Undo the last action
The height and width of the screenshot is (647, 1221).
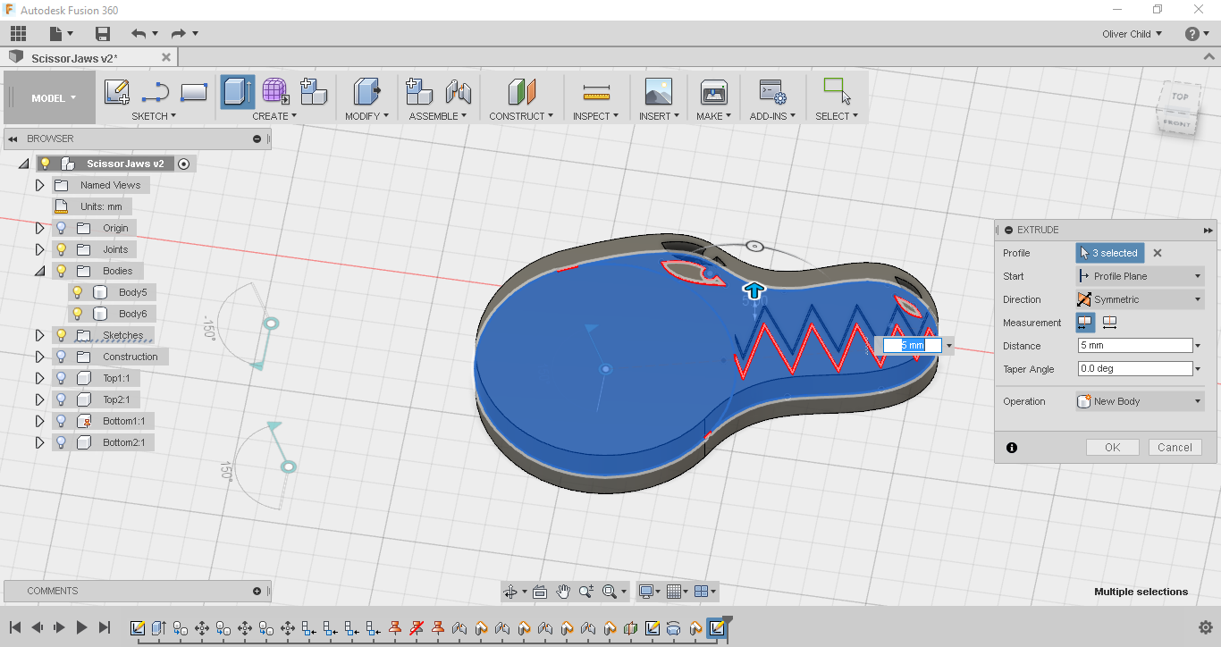tap(139, 34)
